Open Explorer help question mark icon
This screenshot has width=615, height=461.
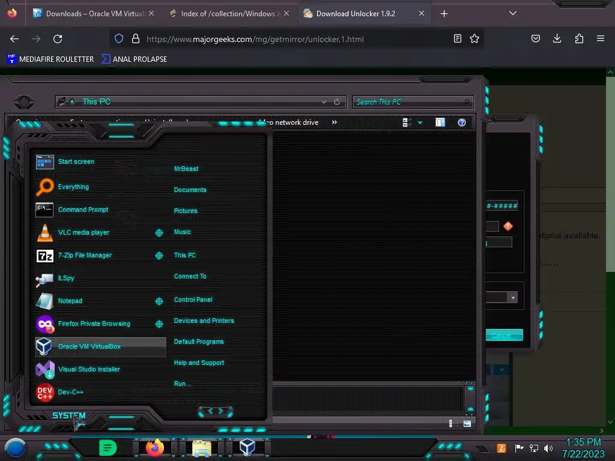click(x=462, y=122)
